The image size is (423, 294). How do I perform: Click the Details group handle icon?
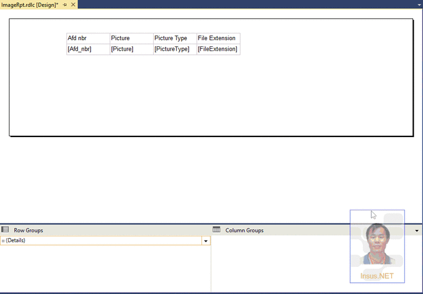pos(3,240)
